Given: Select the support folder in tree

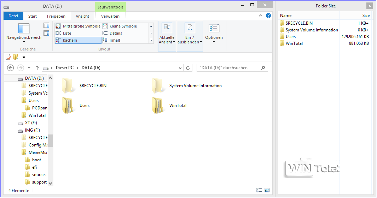Looking at the screenshot, I should coord(39,182).
